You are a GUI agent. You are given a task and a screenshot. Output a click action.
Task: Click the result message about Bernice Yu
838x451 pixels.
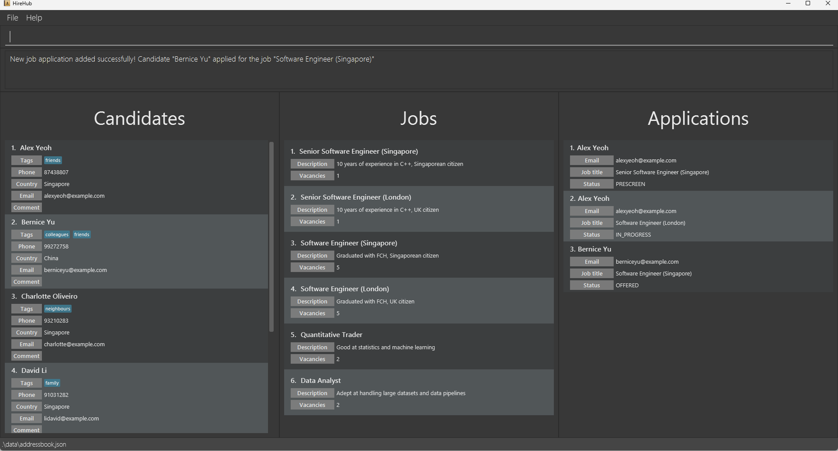click(x=192, y=59)
